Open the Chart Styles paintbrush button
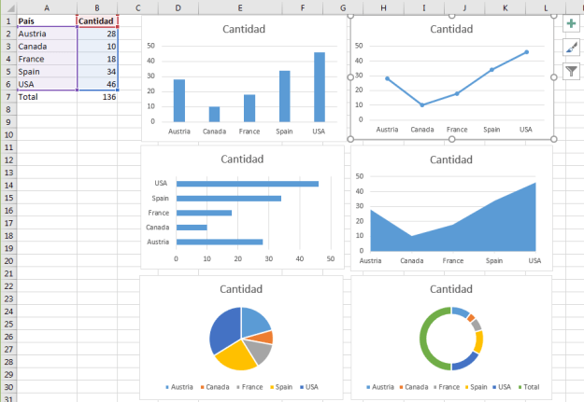This screenshot has width=584, height=402. coord(571,47)
